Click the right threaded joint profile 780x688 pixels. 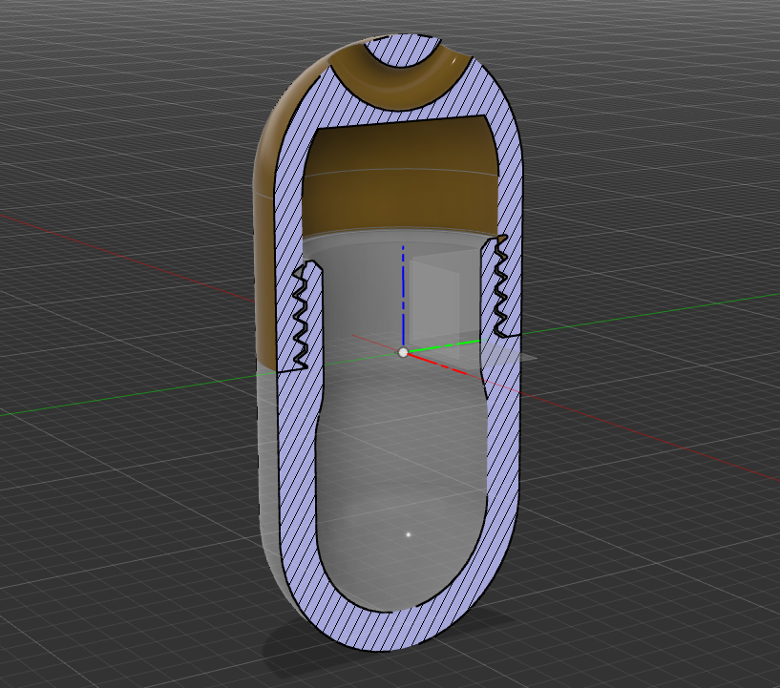(x=499, y=286)
